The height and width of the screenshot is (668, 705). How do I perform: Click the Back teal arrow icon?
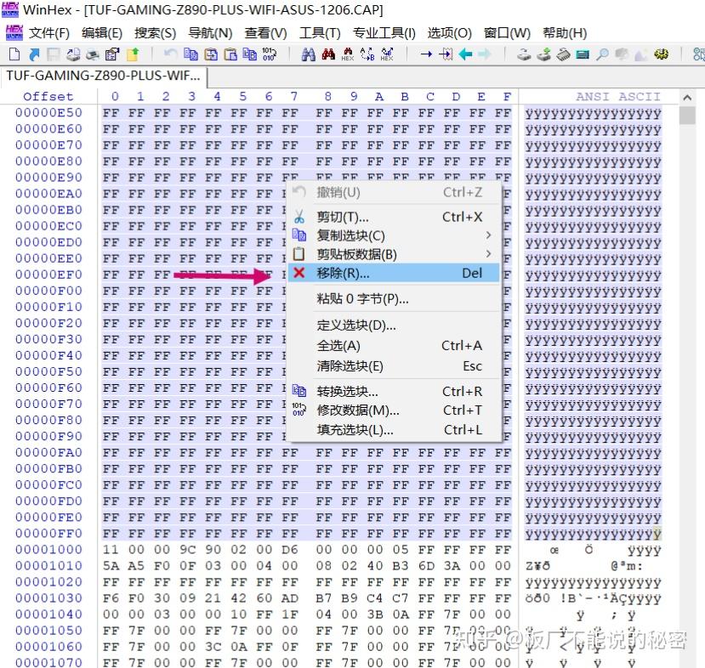tap(465, 54)
